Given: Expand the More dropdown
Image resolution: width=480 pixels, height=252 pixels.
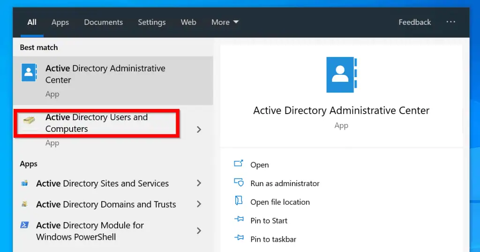Looking at the screenshot, I should pyautogui.click(x=225, y=22).
